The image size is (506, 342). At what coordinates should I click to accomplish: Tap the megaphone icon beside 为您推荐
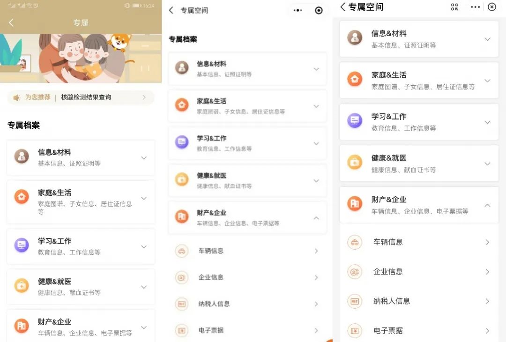tap(17, 97)
